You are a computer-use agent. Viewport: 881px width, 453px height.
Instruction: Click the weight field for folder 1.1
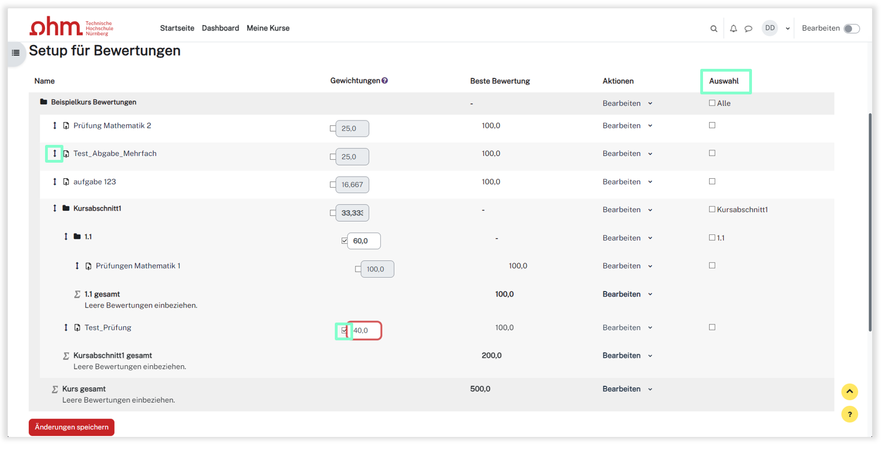pos(364,241)
